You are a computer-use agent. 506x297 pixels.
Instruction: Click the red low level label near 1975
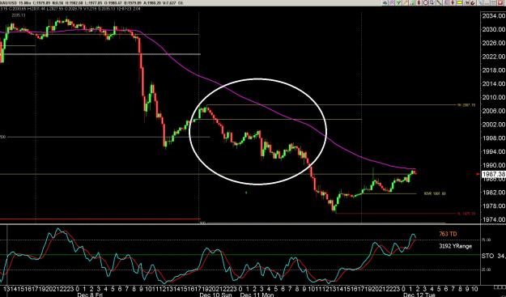click(466, 214)
